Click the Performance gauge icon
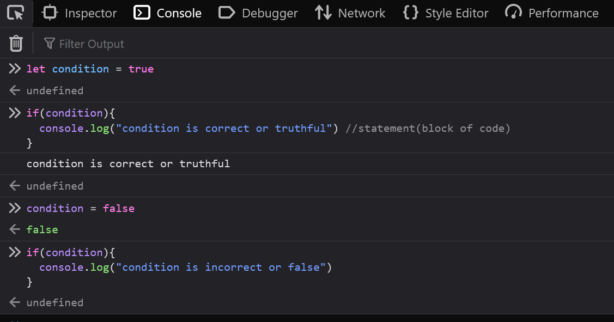Image resolution: width=614 pixels, height=322 pixels. coord(513,13)
